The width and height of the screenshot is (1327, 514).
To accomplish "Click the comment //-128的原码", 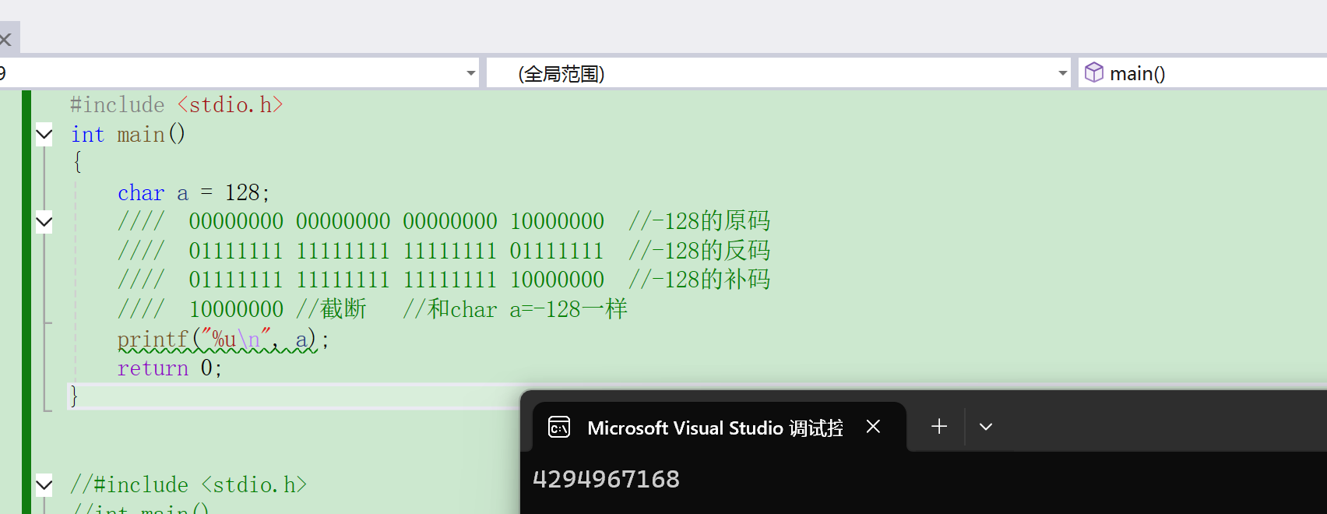I will pyautogui.click(x=699, y=221).
